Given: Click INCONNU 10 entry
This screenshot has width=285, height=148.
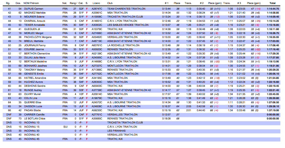Looking at the screenshot, I should pyautogui.click(x=32, y=122).
